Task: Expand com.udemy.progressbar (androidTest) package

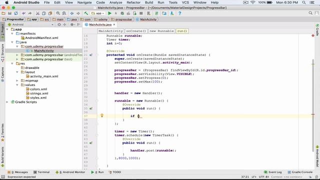Action: point(17,55)
